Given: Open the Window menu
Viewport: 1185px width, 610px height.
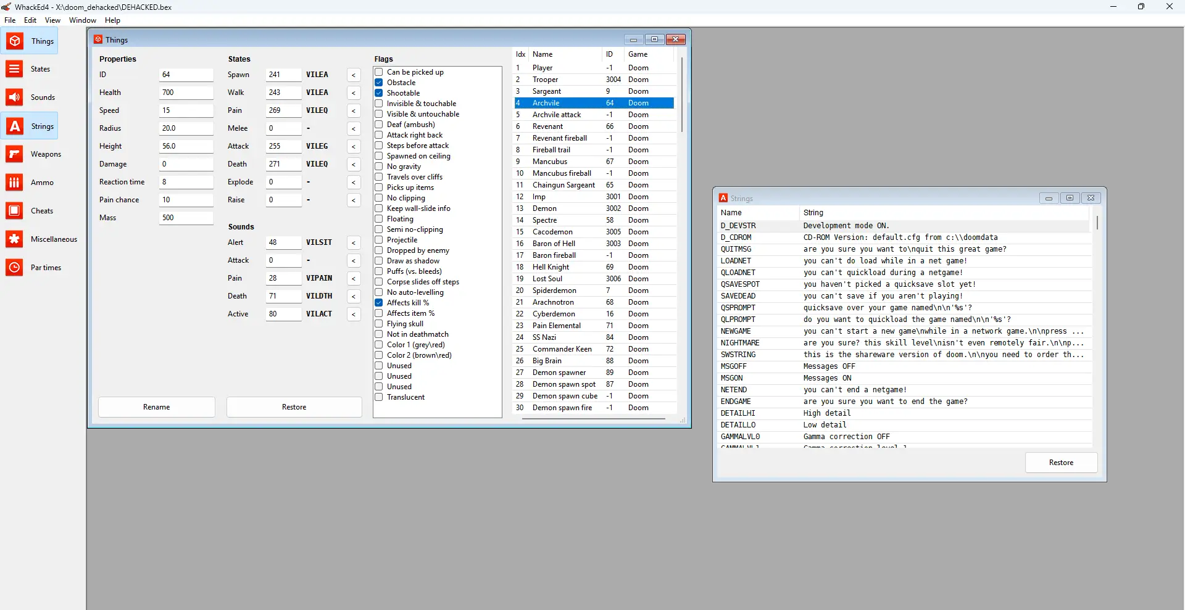Looking at the screenshot, I should (83, 20).
